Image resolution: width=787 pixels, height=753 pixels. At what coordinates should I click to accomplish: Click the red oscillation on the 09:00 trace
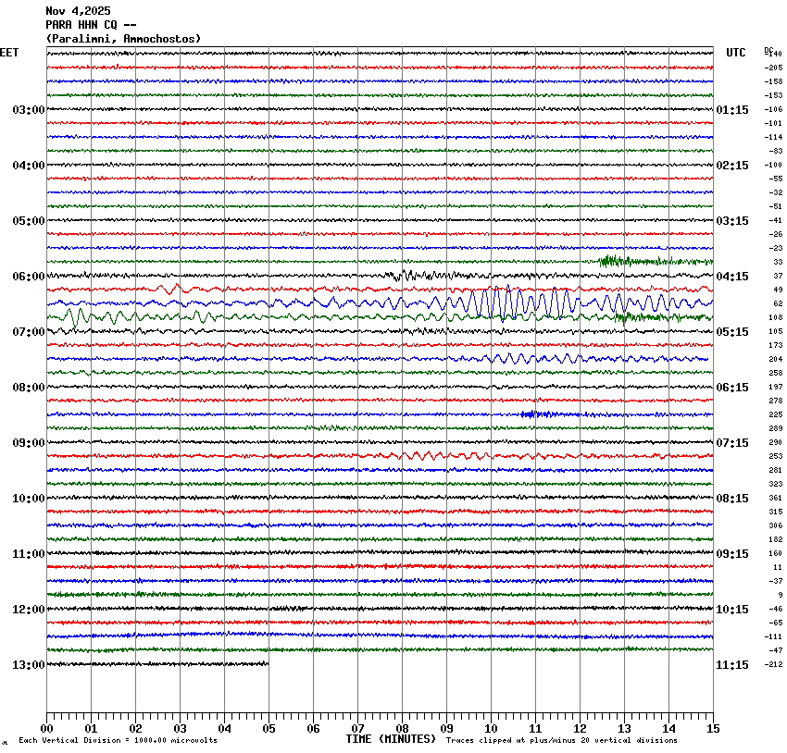coord(426,455)
